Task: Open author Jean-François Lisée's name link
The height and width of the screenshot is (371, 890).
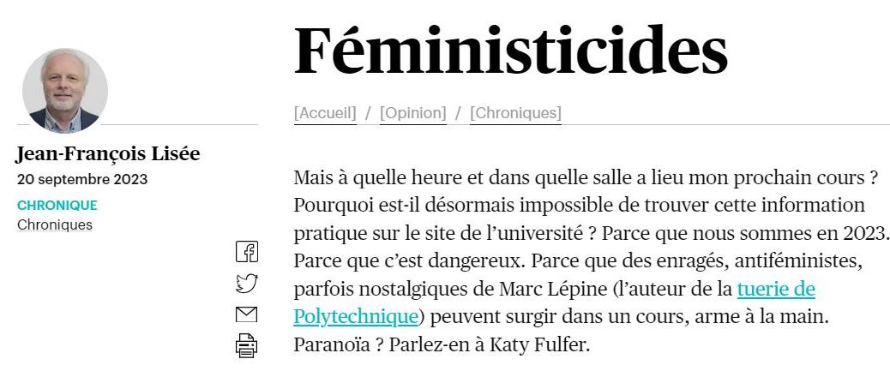Action: click(108, 154)
